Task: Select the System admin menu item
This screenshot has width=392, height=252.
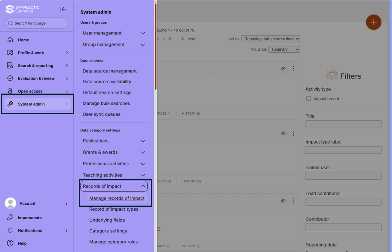Action: click(38, 104)
